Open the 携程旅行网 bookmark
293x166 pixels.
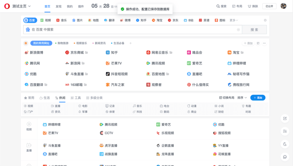[x=239, y=85]
